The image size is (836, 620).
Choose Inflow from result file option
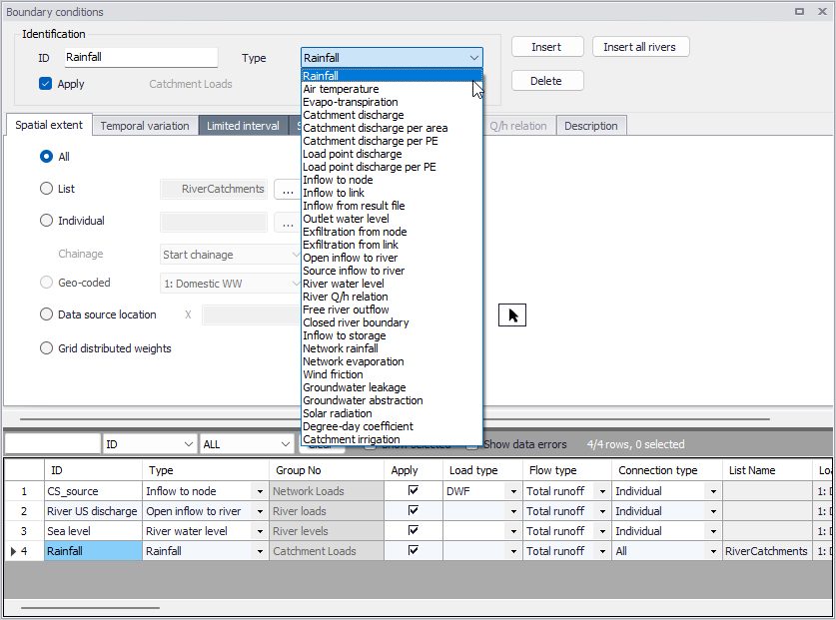point(392,206)
